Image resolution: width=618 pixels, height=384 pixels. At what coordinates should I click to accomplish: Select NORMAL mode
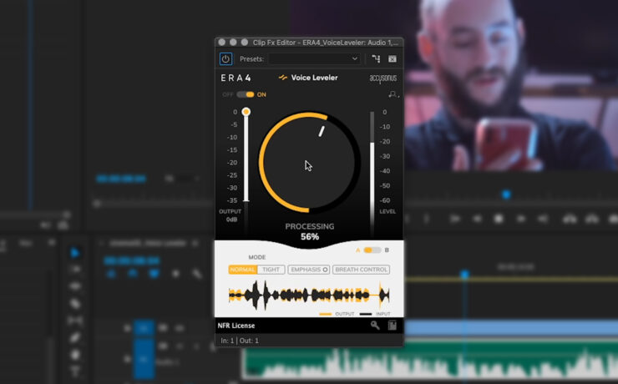[242, 270]
